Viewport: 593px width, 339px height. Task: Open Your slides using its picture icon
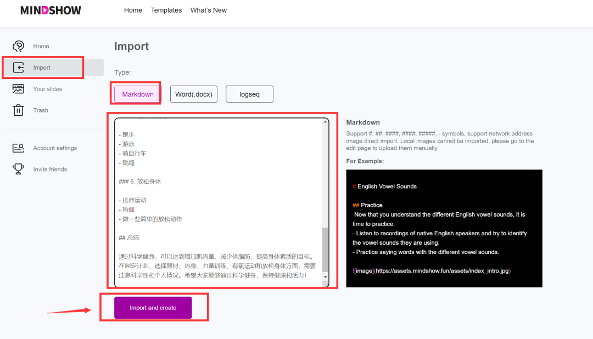[x=18, y=88]
